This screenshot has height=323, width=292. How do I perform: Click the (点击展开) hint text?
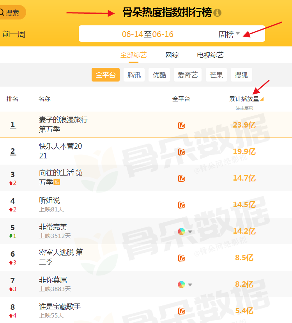click(x=244, y=108)
